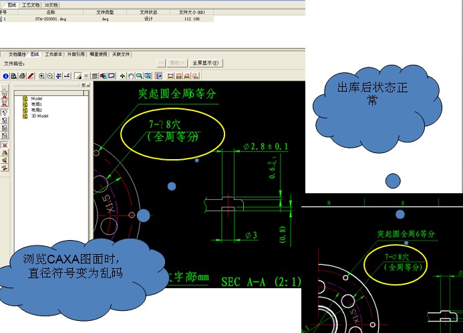This screenshot has height=333, width=463.
Task: Click the 全屏显示(F) button
Action: (206, 63)
